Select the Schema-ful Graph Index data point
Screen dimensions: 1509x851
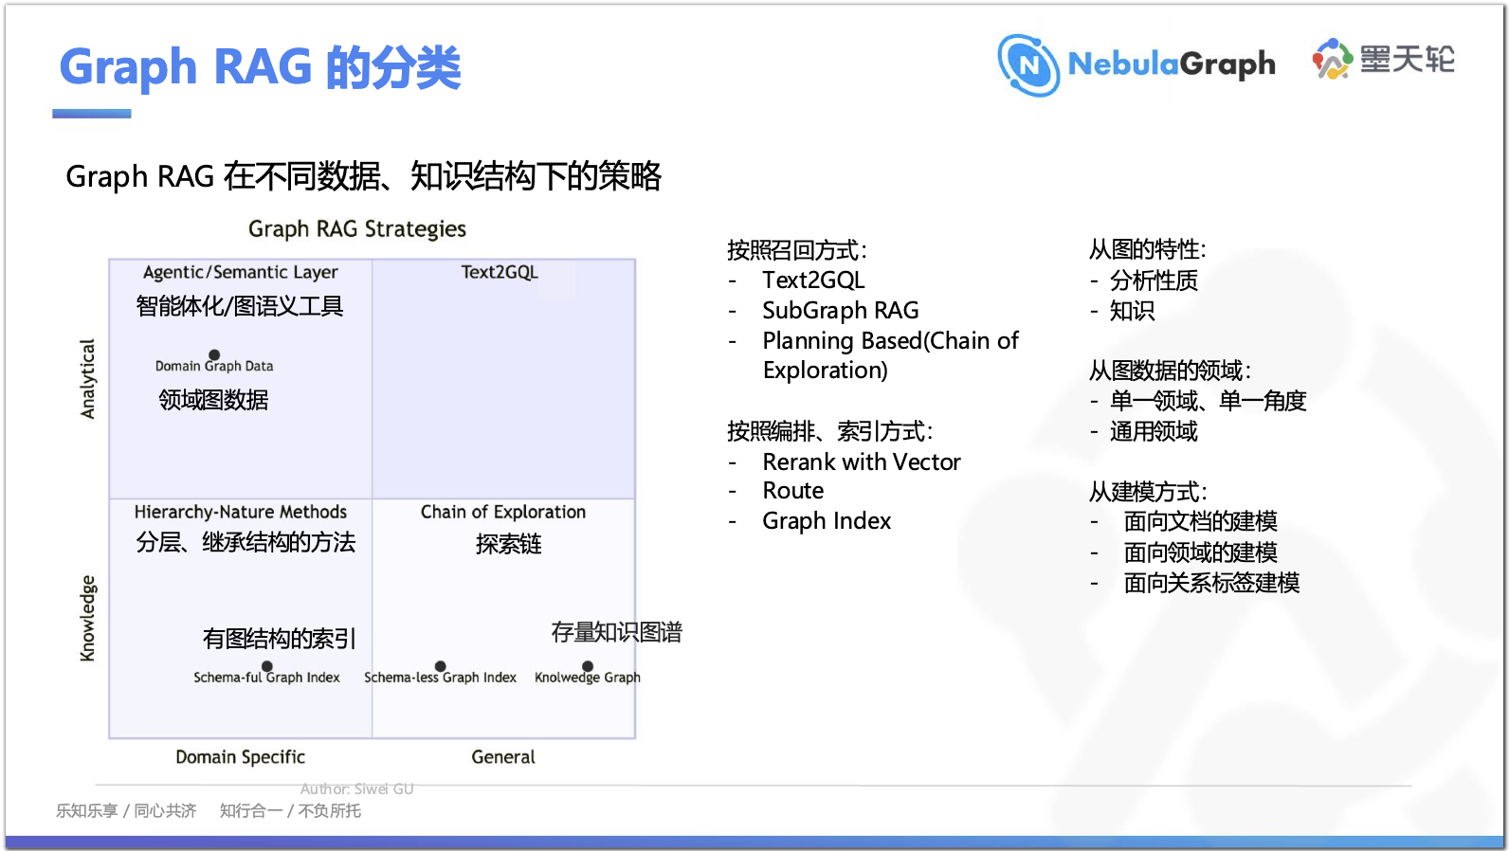[x=267, y=666]
